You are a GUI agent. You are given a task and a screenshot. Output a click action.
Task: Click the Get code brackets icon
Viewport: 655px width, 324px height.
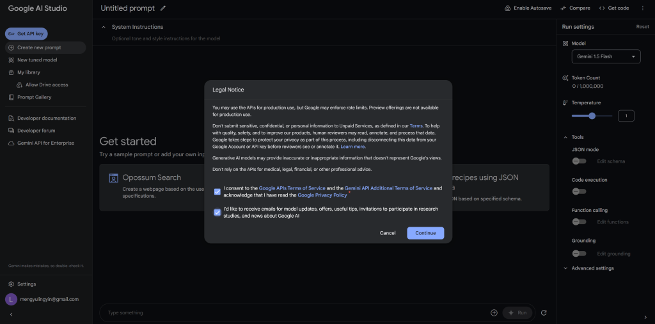coord(602,8)
